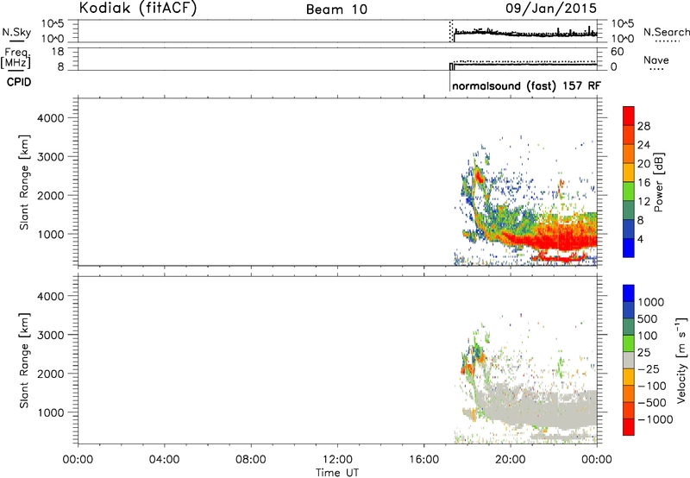Image resolution: width=690 pixels, height=478 pixels.
Task: Click the 'CPID' label
Action: click(19, 82)
